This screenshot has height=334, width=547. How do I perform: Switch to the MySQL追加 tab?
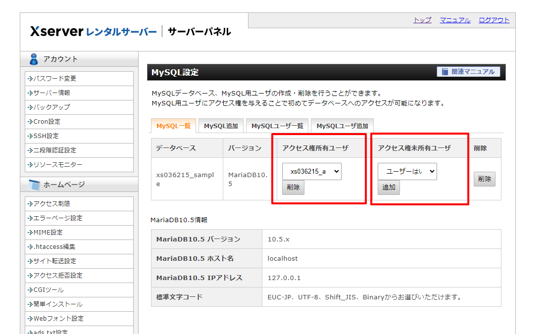[x=221, y=125]
